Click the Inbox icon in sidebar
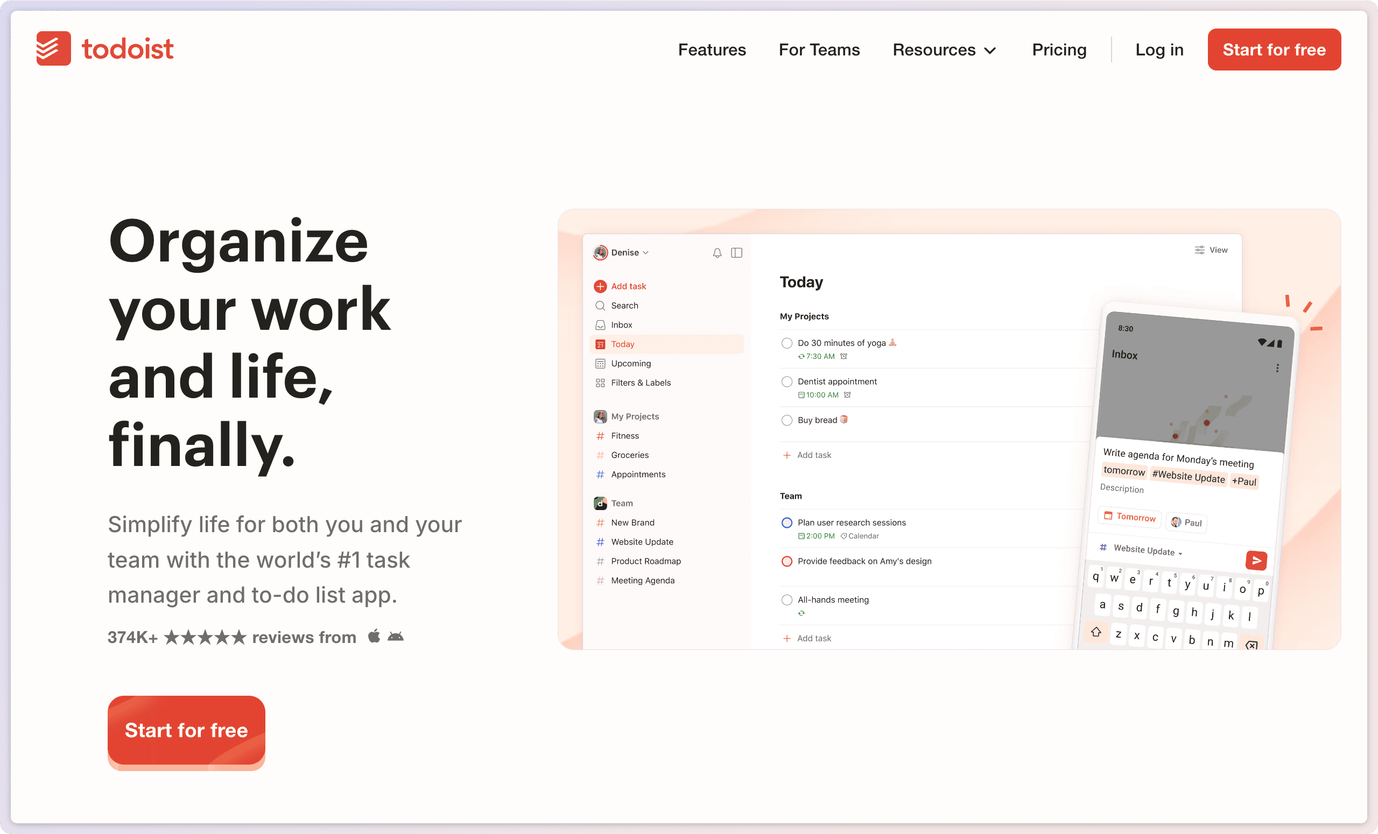Viewport: 1378px width, 834px height. tap(600, 324)
